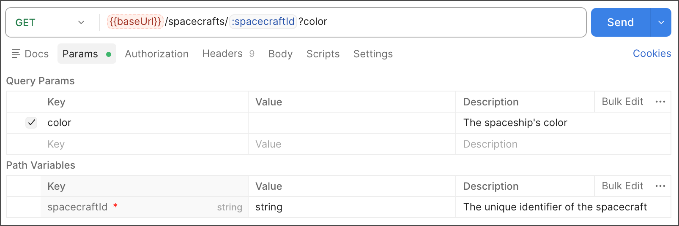Image resolution: width=679 pixels, height=226 pixels.
Task: Open Path Variables more options ellipsis
Action: click(x=660, y=186)
